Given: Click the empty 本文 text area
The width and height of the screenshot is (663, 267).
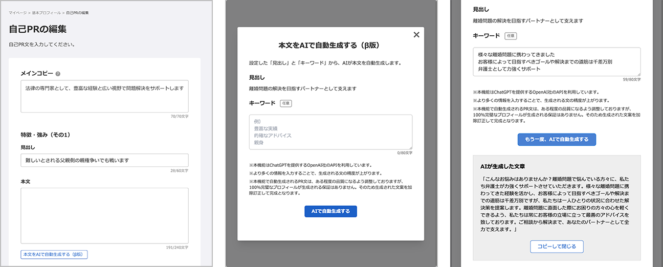Looking at the screenshot, I should (104, 216).
